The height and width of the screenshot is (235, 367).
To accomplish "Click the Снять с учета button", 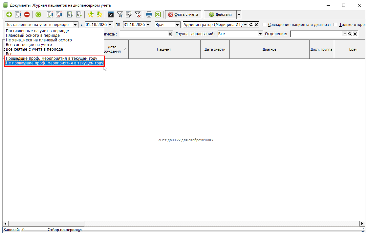I will 183,14.
